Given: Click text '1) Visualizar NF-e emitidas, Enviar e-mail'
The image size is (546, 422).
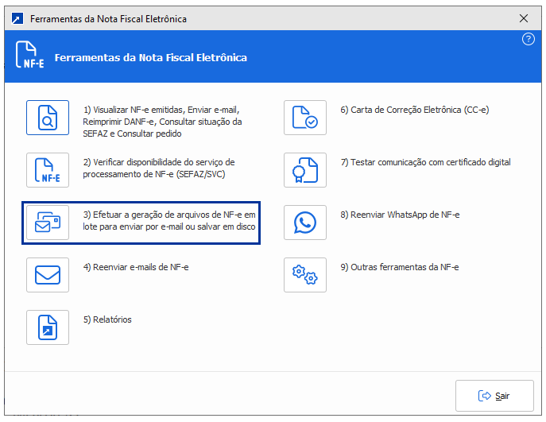Looking at the screenshot, I should [x=161, y=110].
